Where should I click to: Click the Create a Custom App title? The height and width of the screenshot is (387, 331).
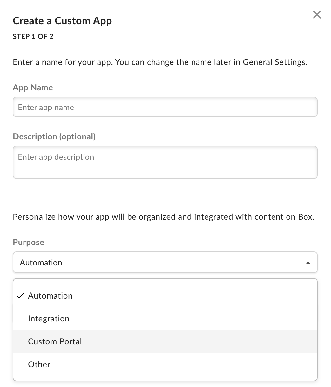coord(62,20)
